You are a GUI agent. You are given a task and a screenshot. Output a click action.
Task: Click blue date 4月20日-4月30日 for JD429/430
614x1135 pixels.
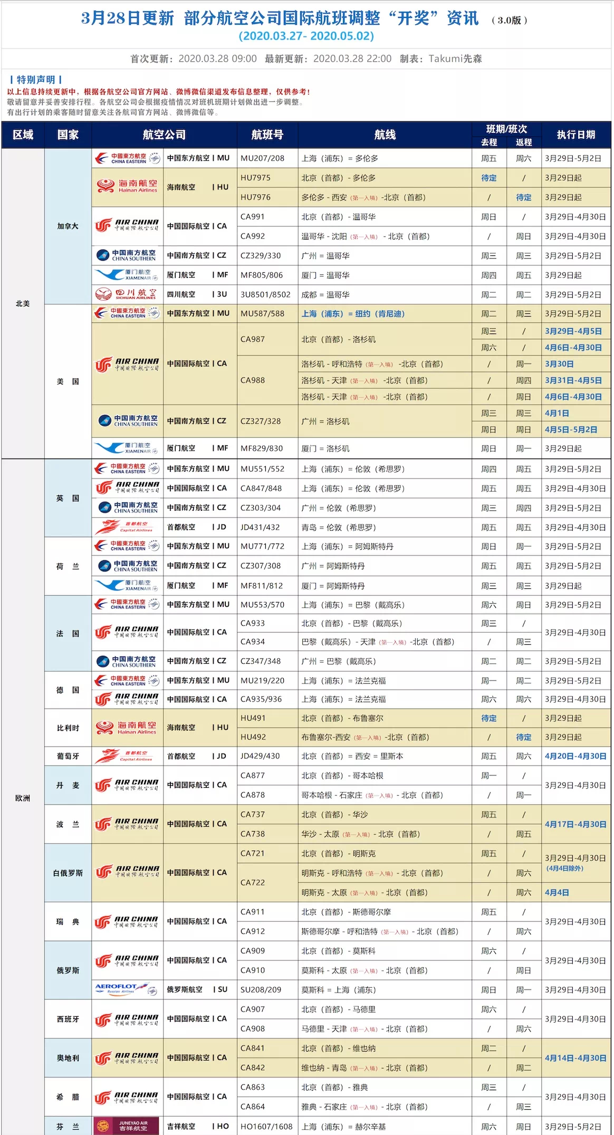575,756
